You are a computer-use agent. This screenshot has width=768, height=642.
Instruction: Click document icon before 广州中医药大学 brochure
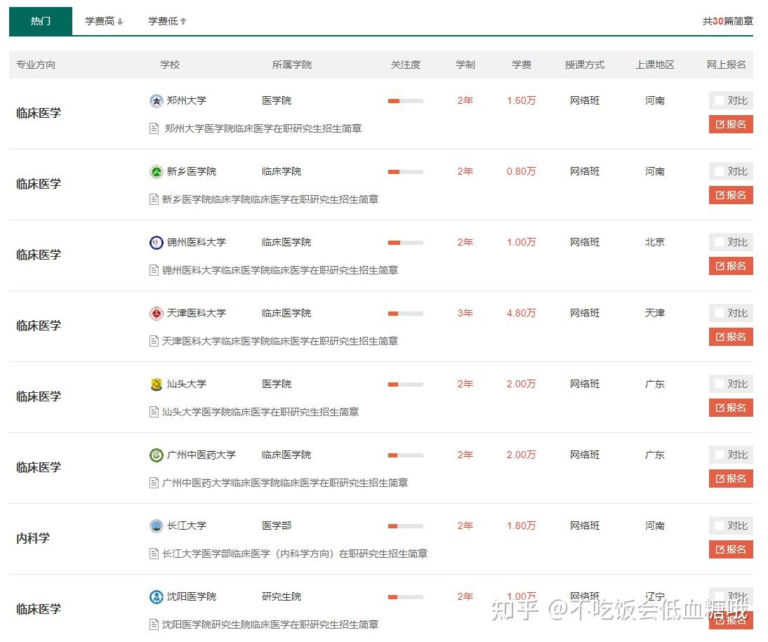pyautogui.click(x=154, y=483)
